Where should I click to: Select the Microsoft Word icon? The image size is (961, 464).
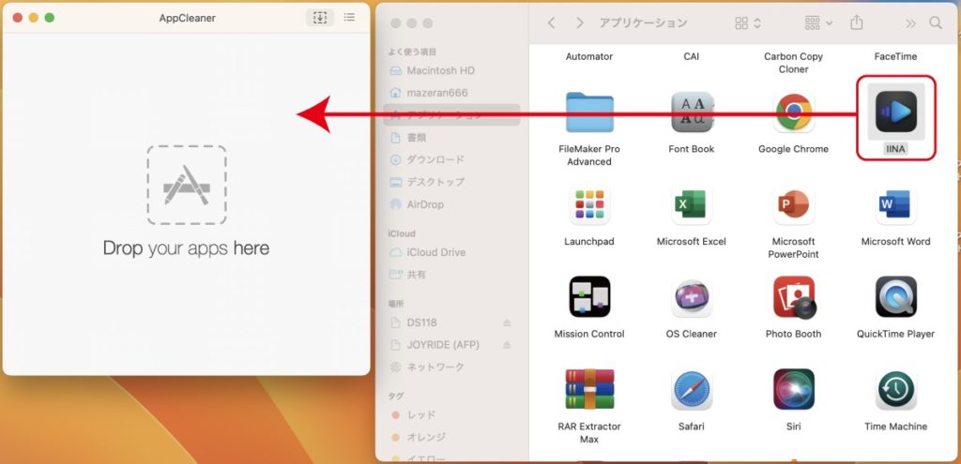tap(895, 204)
